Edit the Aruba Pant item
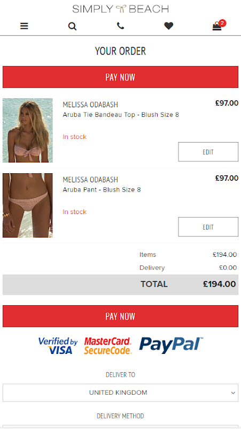 point(208,227)
